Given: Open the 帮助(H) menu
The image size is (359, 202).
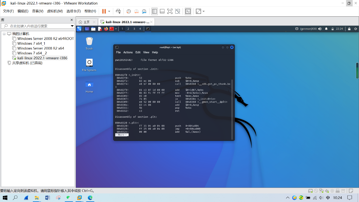Looking at the screenshot, I should point(90,11).
